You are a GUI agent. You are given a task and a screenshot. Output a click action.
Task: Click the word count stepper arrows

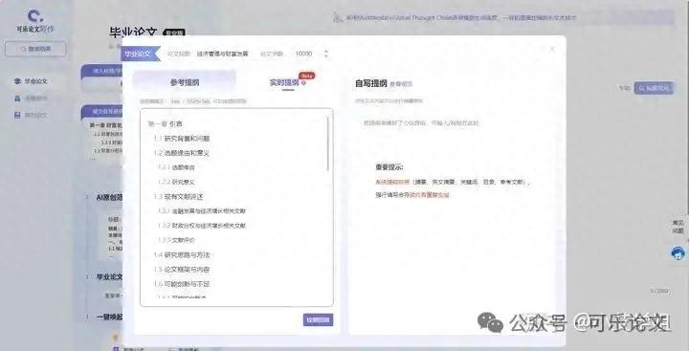(x=326, y=54)
